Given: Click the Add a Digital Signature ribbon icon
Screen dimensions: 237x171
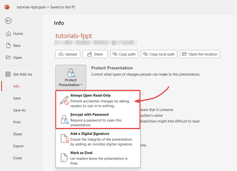Looking at the screenshot, I should pyautogui.click(x=64, y=139).
